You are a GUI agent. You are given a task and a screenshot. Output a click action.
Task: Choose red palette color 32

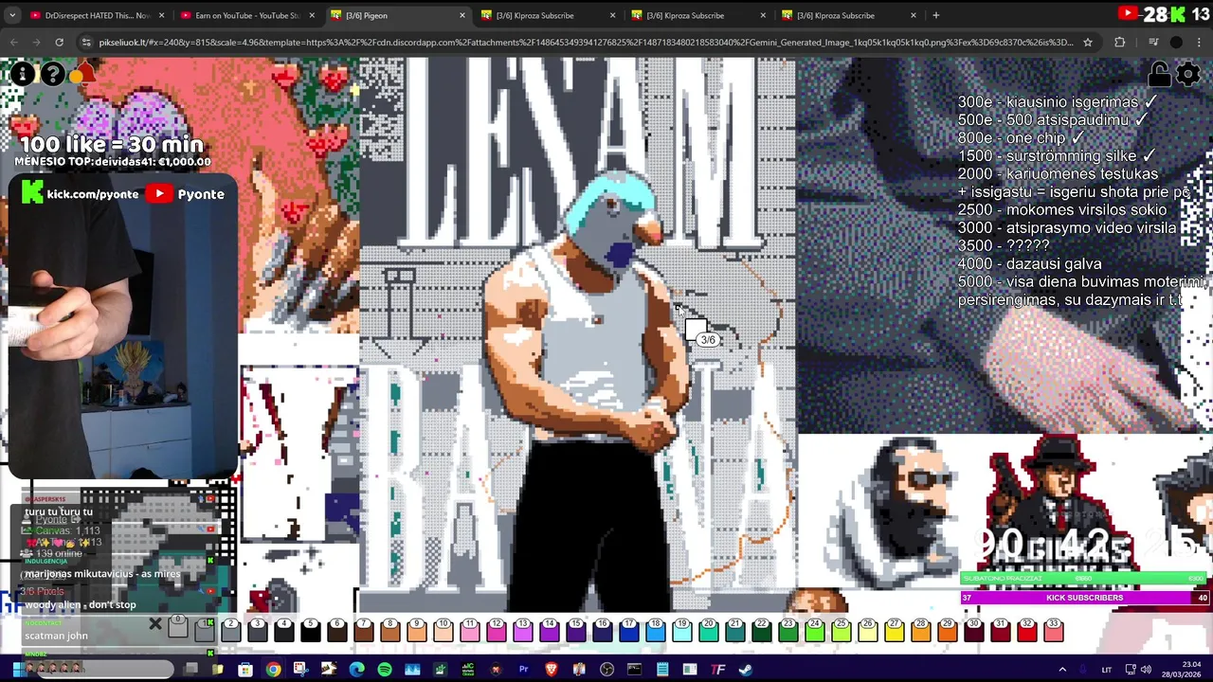(1027, 629)
